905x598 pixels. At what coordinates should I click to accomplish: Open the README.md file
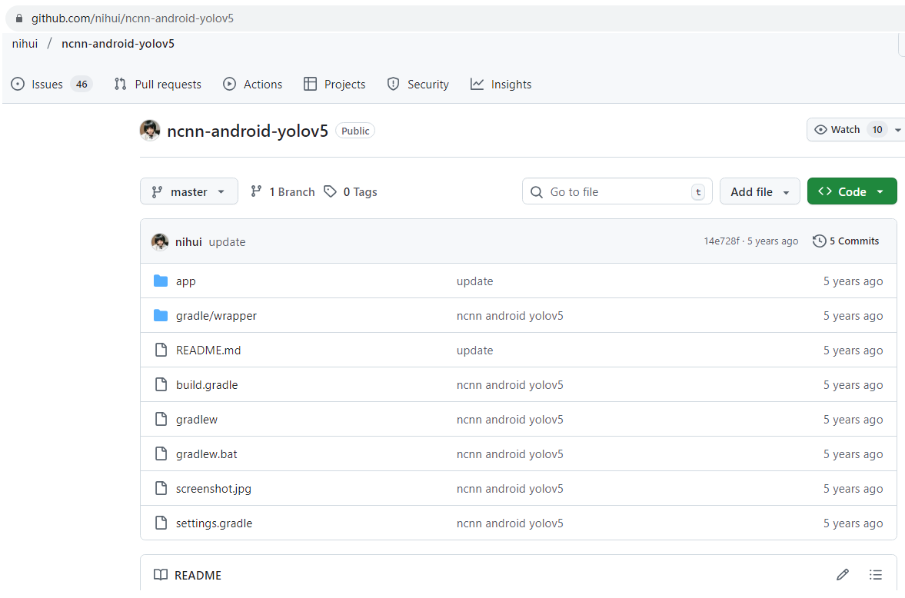[208, 350]
